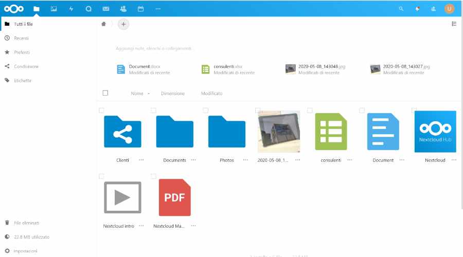Open Impostazioni settings at sidebar bottom
463x257 pixels.
click(26, 251)
